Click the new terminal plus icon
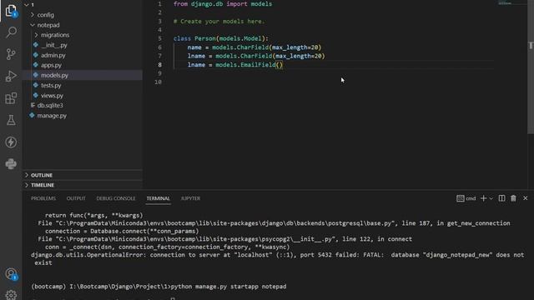Image resolution: width=534 pixels, height=300 pixels. (x=483, y=198)
